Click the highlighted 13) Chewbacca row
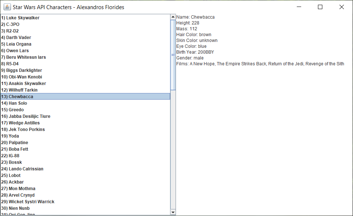The width and height of the screenshot is (353, 216). [85, 97]
